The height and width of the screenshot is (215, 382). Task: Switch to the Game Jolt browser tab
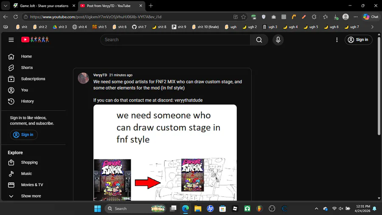[x=44, y=6]
